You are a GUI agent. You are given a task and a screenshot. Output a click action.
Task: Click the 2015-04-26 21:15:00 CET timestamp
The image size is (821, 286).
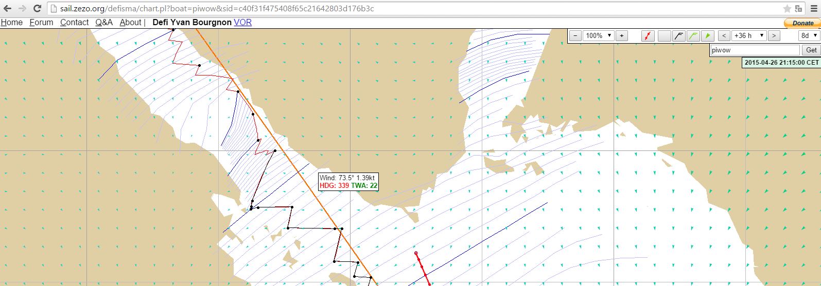[x=781, y=63]
